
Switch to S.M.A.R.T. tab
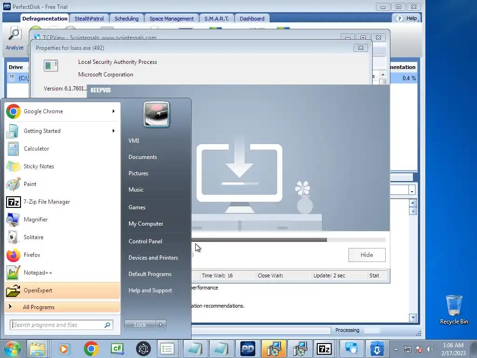[x=217, y=19]
